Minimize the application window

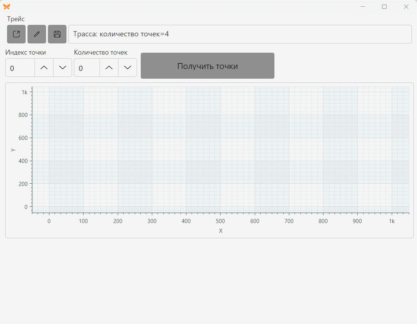coord(363,7)
